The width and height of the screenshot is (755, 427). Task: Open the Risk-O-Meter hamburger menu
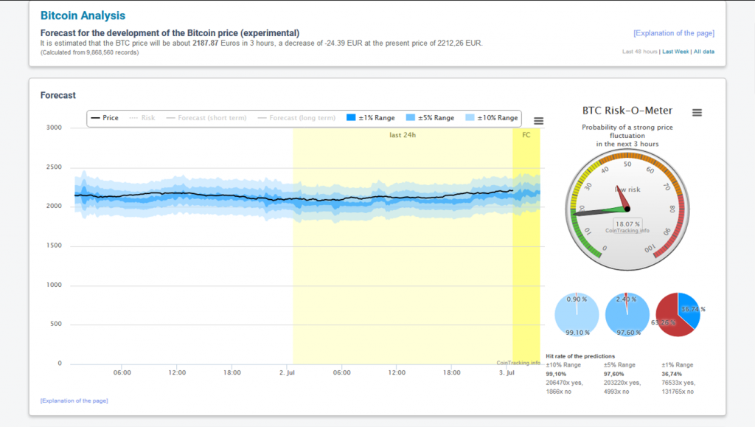(x=697, y=113)
